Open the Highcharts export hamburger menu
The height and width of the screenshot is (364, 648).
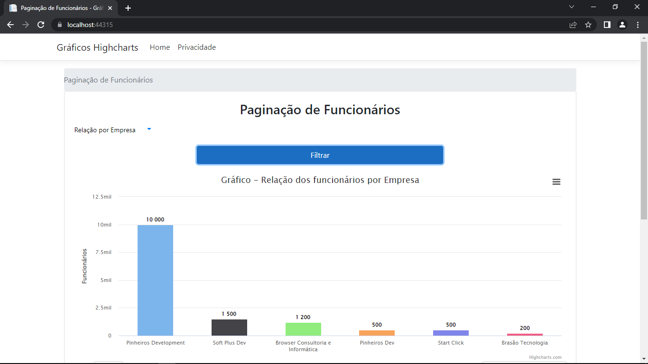556,182
